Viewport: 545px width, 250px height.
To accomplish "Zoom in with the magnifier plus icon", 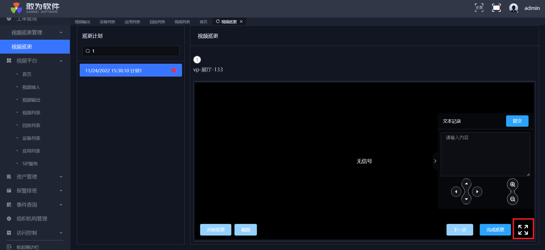I will coord(513,185).
